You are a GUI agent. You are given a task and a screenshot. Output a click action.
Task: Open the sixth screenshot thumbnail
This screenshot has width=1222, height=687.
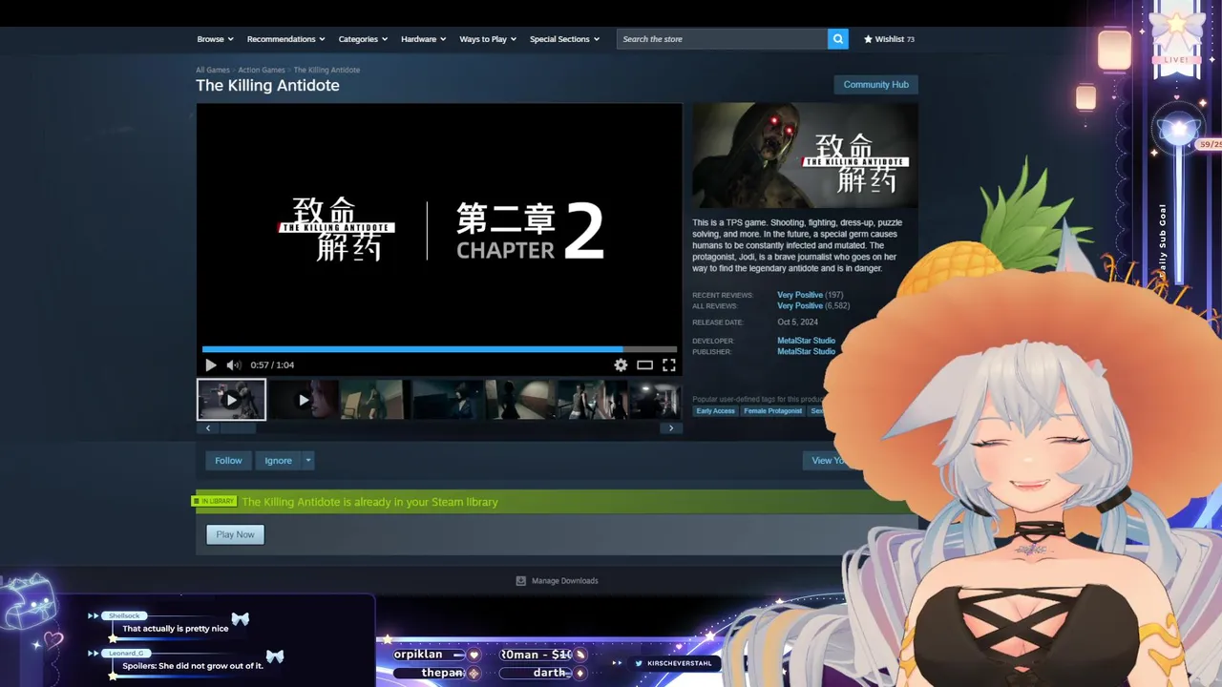click(x=592, y=400)
